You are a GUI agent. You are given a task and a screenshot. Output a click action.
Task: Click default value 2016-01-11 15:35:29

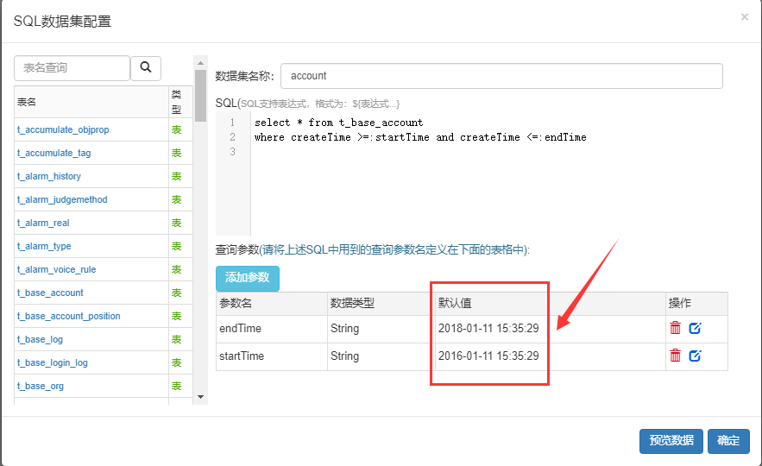488,356
